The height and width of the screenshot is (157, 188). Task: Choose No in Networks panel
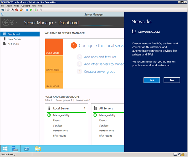click(172, 80)
